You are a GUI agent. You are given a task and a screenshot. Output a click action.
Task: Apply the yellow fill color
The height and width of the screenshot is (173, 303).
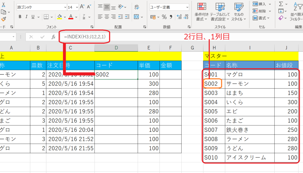(59, 17)
